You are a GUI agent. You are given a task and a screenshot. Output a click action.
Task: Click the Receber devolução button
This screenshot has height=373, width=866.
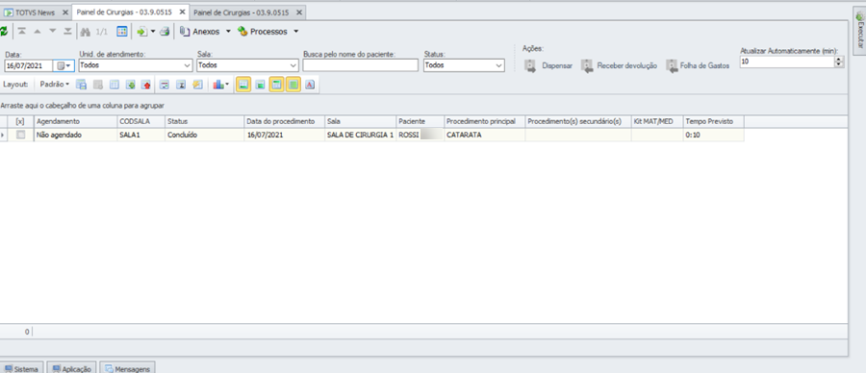(x=619, y=65)
